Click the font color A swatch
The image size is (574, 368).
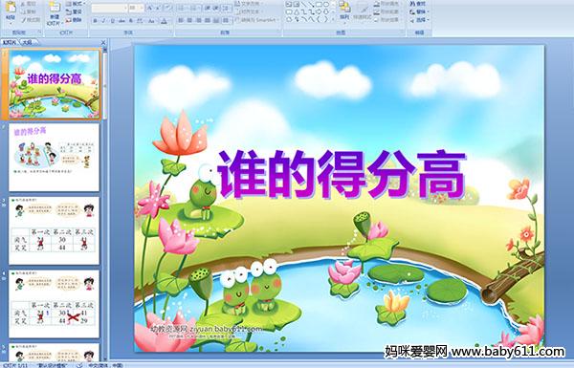pos(164,21)
